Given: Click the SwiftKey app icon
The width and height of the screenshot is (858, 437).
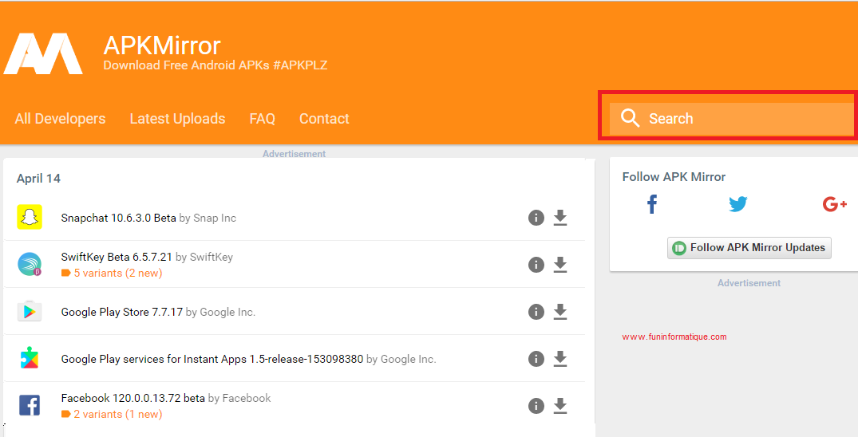Looking at the screenshot, I should point(30,264).
